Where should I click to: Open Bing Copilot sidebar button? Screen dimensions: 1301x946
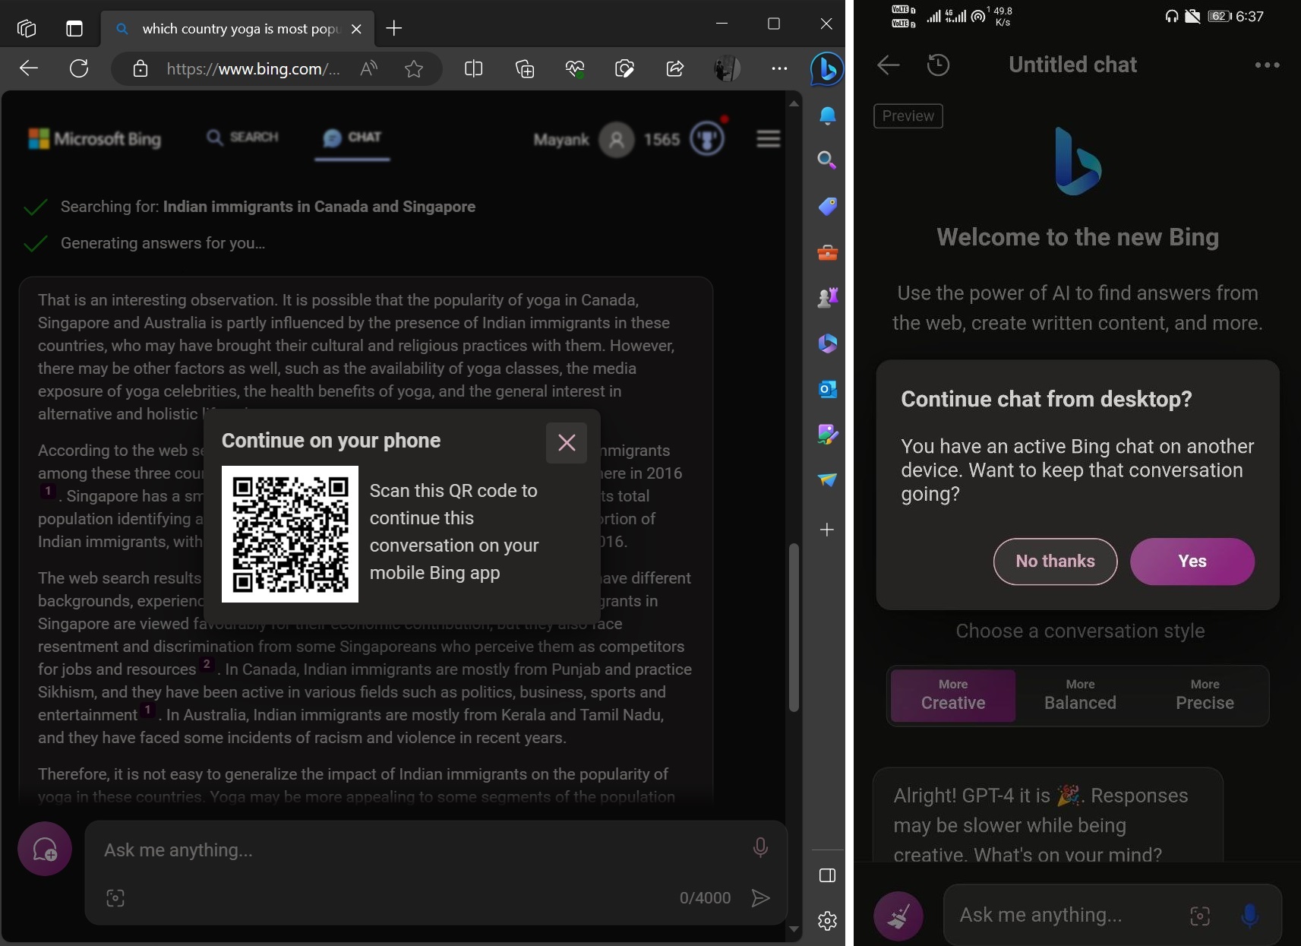(x=826, y=69)
